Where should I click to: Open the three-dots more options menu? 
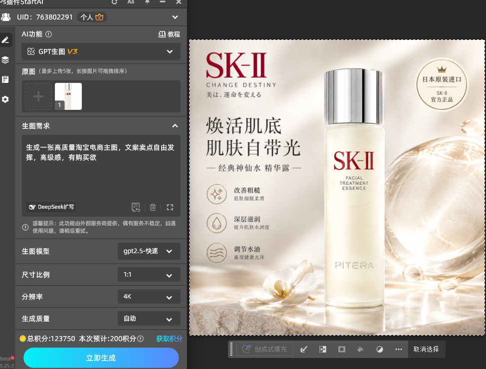(399, 350)
